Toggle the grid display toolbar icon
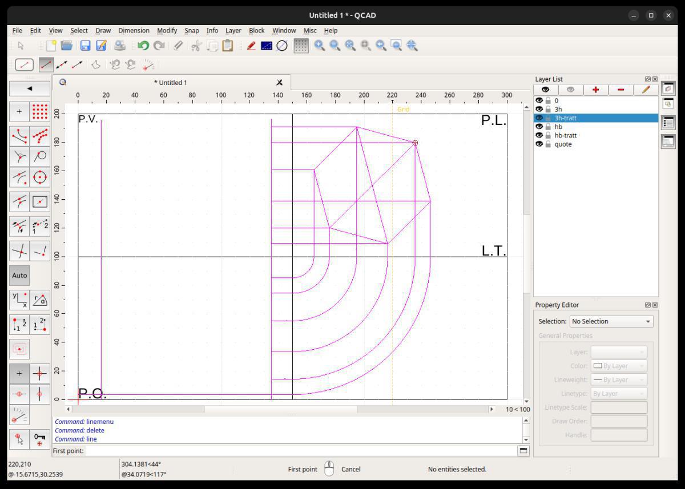Image resolution: width=685 pixels, height=489 pixels. 301,46
